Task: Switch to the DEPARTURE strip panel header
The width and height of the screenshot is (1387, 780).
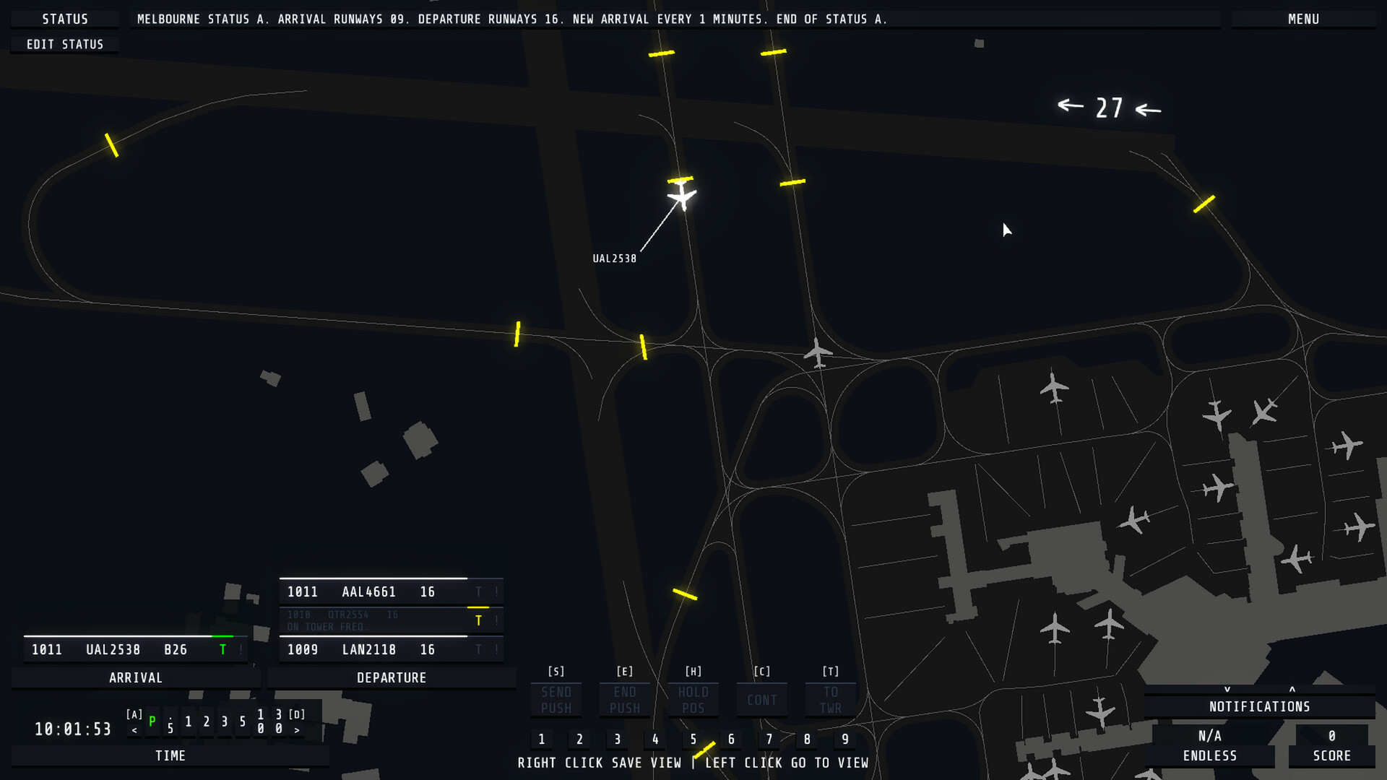Action: click(x=392, y=677)
